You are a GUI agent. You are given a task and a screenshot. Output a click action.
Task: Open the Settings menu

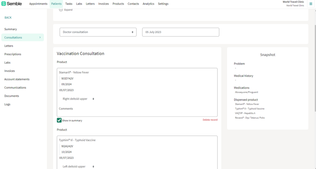coord(163,4)
